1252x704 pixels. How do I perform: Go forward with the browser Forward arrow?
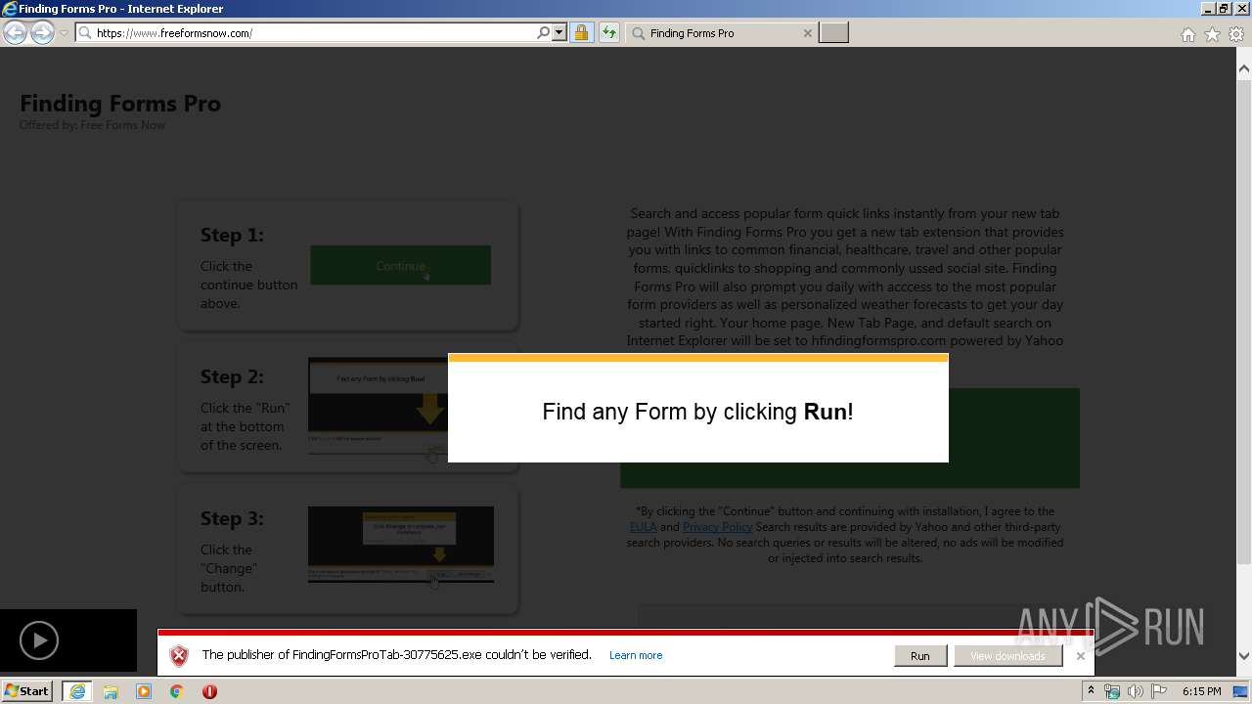42,32
